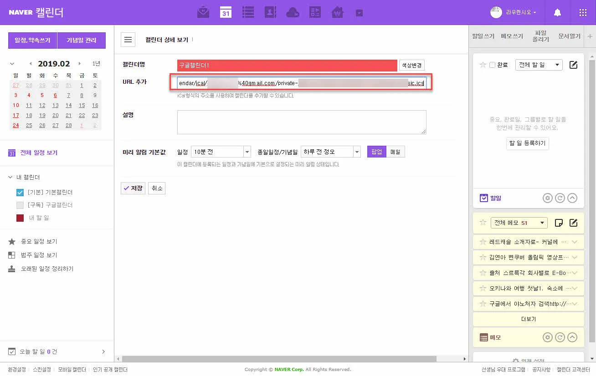Star the 레드캐슬 소개자료 memo
Screen dimensions: 596x376
[483, 242]
